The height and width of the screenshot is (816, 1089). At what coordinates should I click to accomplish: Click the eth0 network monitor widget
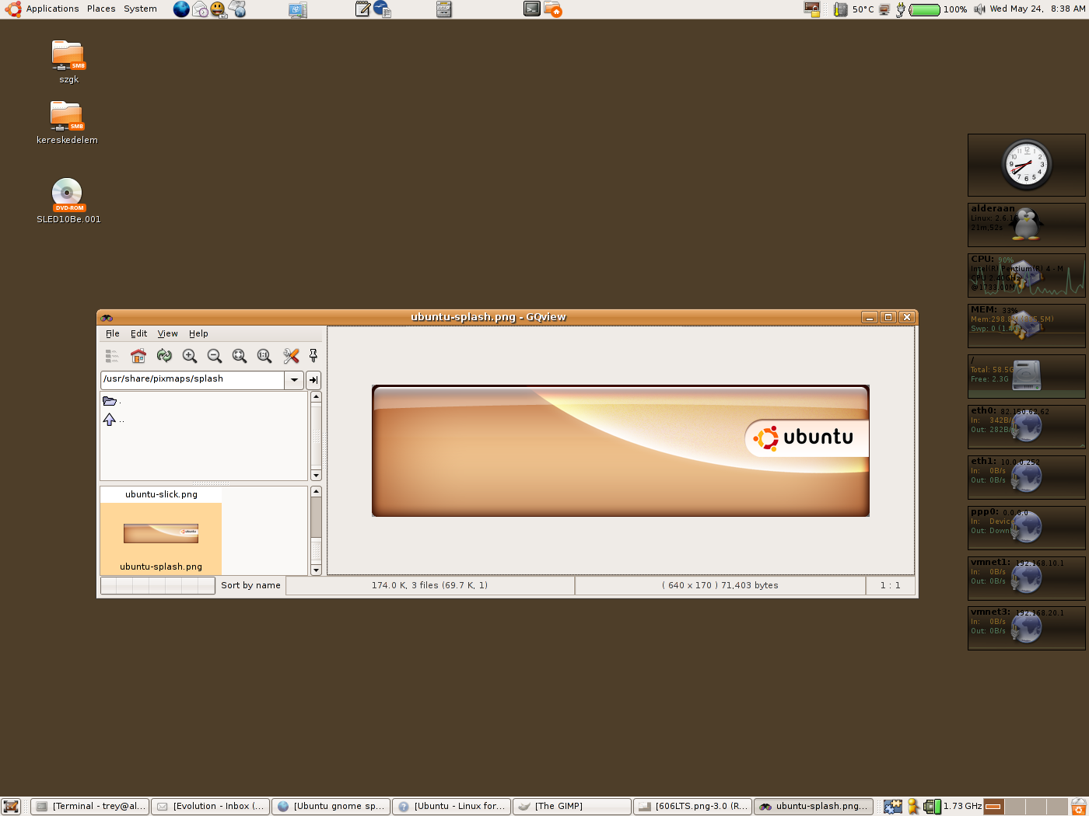click(x=1026, y=427)
